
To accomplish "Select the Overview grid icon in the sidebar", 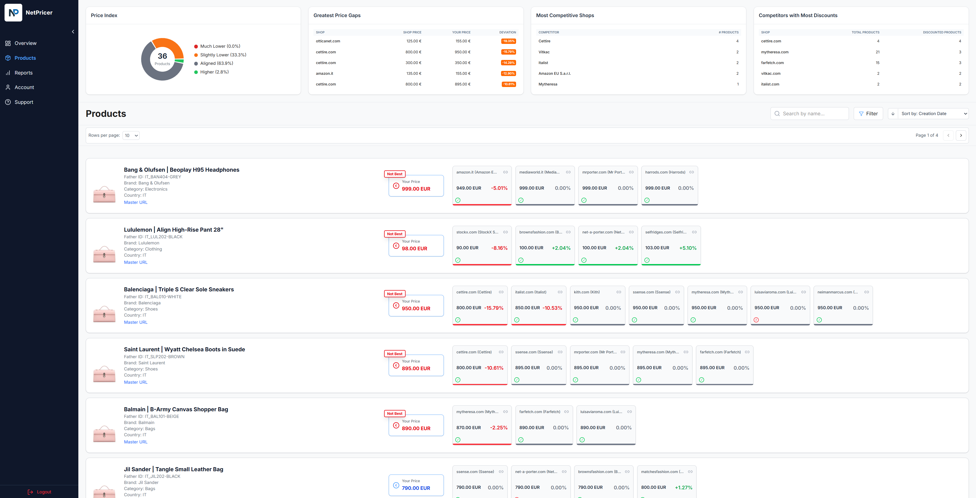I will pos(8,43).
